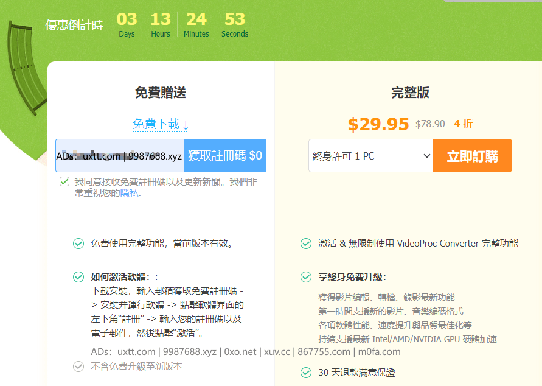The image size is (542, 386).
Task: Click the line 第一時間支援新的影片、音樂編碼格式
Action: pos(391,311)
